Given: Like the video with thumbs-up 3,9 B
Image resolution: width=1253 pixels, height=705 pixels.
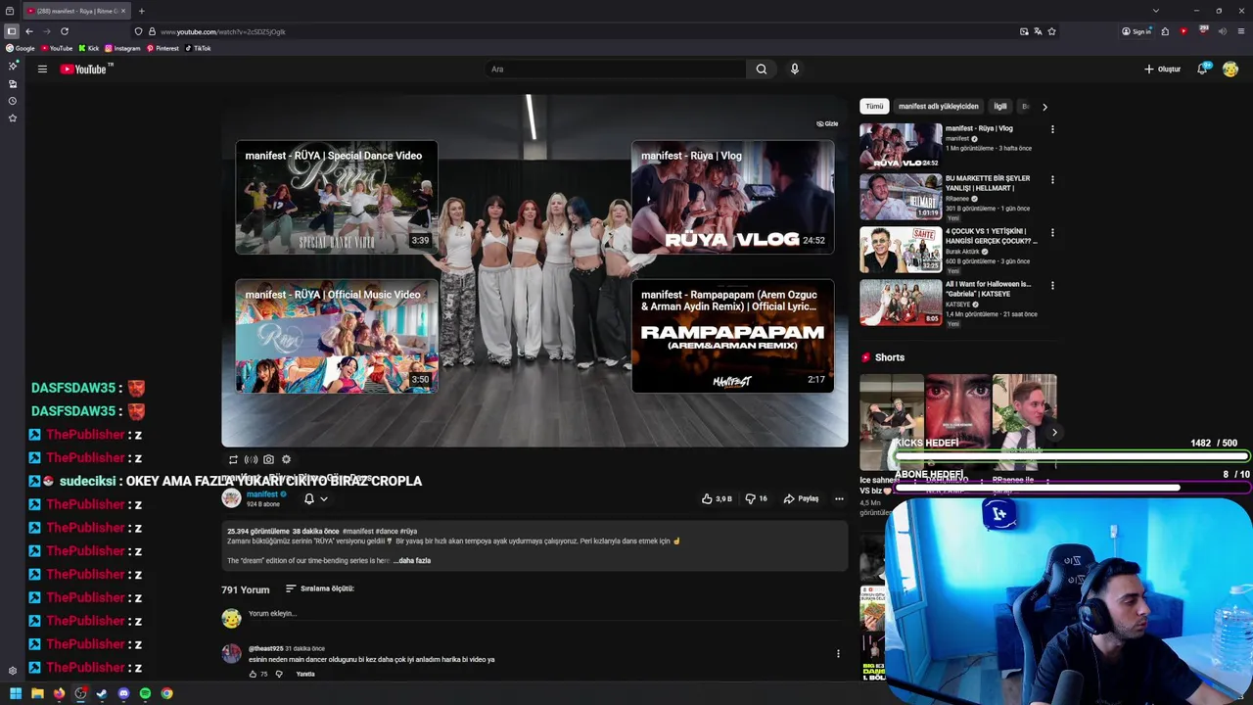Looking at the screenshot, I should [x=717, y=498].
